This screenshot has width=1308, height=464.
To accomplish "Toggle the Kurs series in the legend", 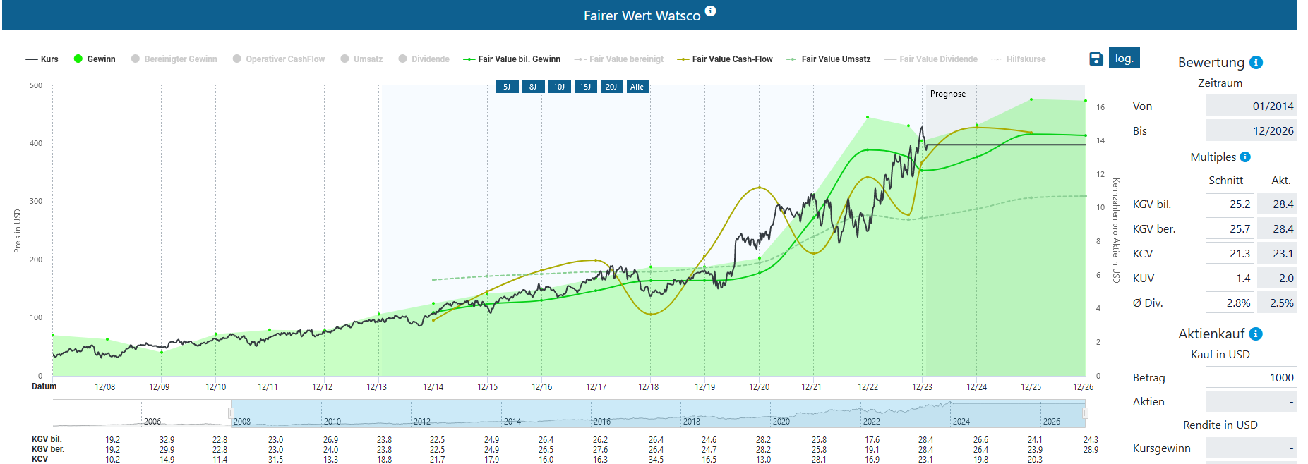I will click(42, 59).
